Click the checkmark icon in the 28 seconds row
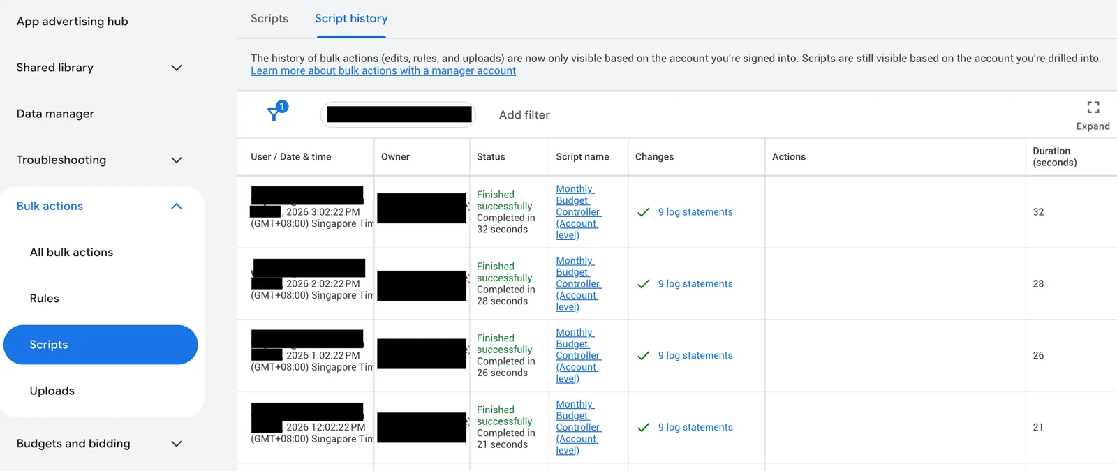1117x471 pixels. pos(644,284)
